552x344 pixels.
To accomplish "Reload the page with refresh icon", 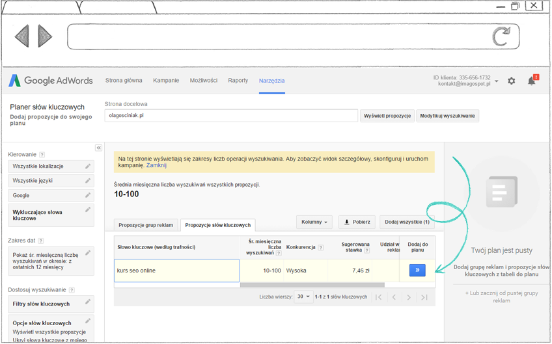I will 501,36.
